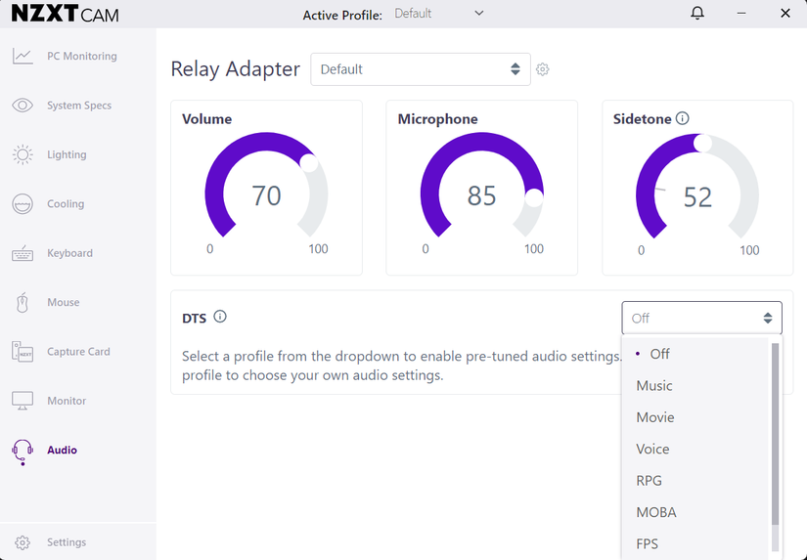Screen dimensions: 807x560
Task: Click the gear icon beside Relay Adapter profile
Action: [x=543, y=69]
